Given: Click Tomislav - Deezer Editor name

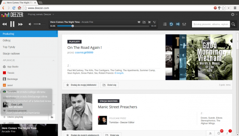Looking at the screenshot, I should pyautogui.click(x=122, y=122).
